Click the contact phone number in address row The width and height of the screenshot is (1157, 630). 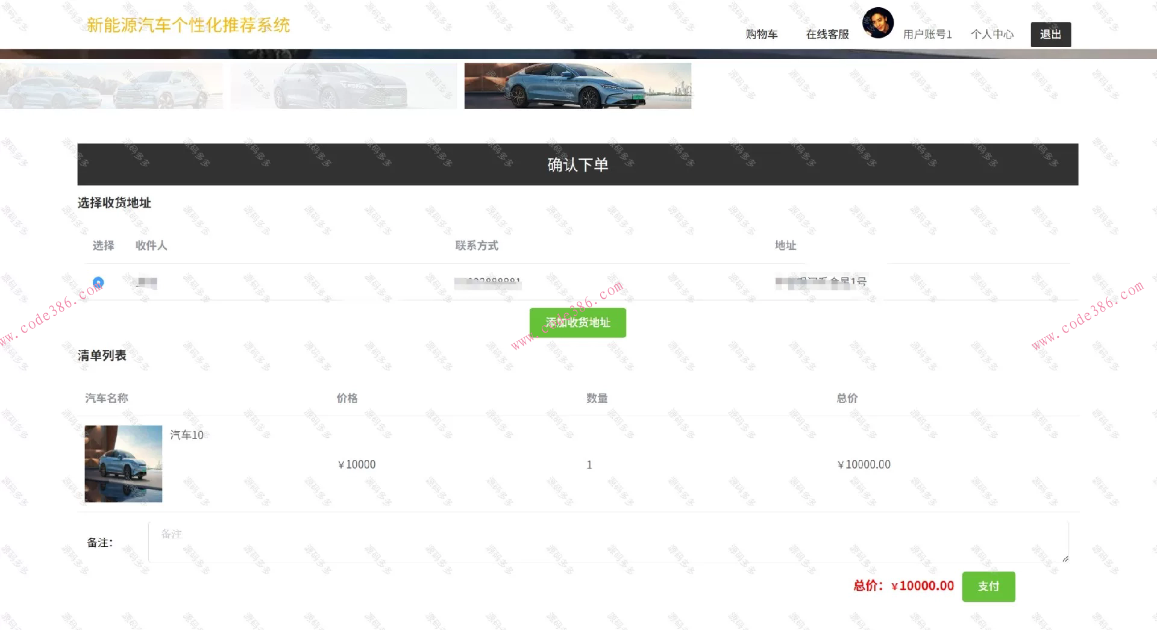(x=488, y=282)
